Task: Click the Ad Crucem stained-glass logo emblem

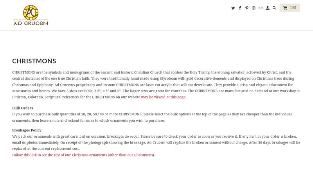Action: 31,12
